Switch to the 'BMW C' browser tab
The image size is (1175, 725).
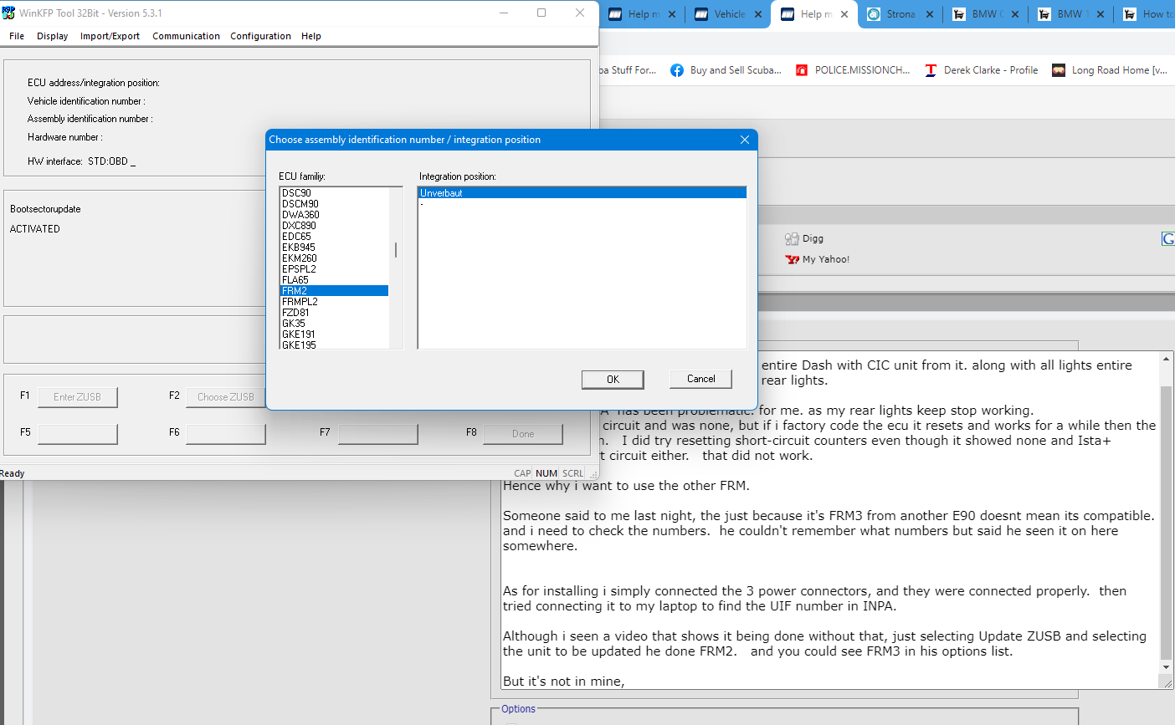(987, 14)
